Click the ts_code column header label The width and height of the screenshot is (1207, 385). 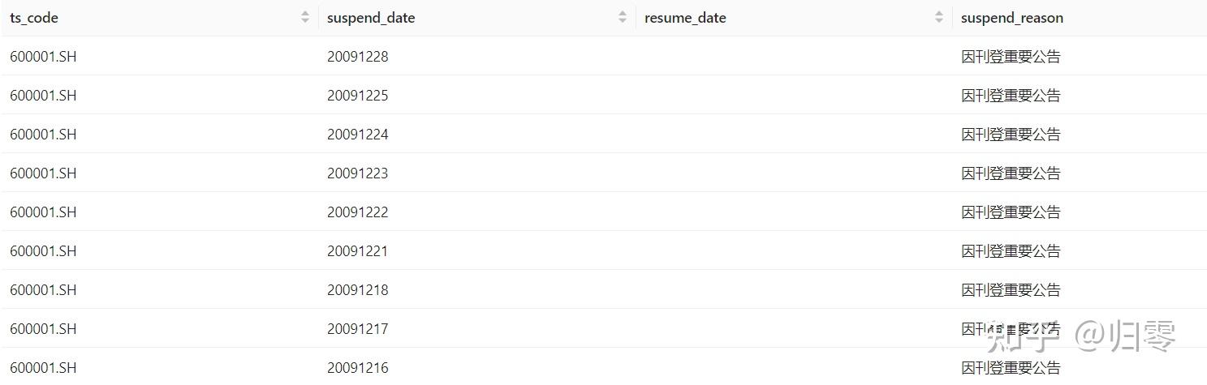[34, 18]
